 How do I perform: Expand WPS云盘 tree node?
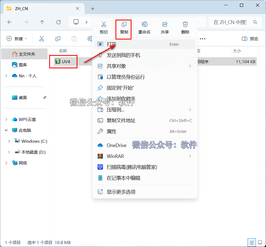click(x=6, y=120)
